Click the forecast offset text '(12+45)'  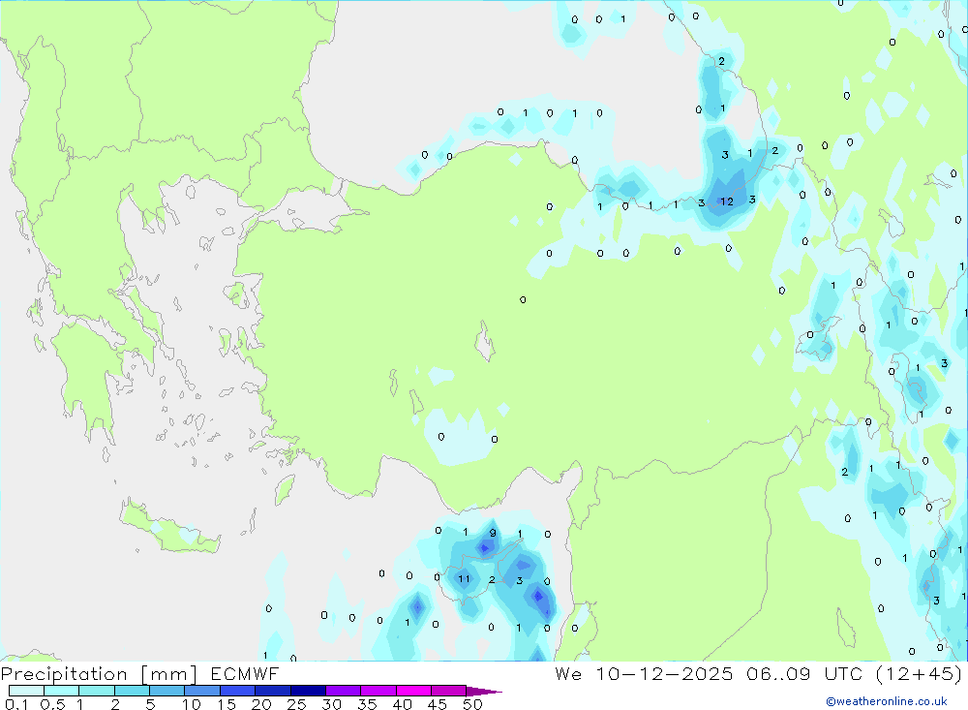(919, 674)
